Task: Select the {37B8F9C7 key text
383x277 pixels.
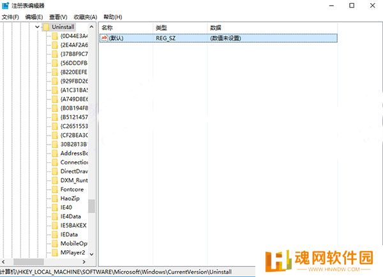Action: pyautogui.click(x=74, y=54)
